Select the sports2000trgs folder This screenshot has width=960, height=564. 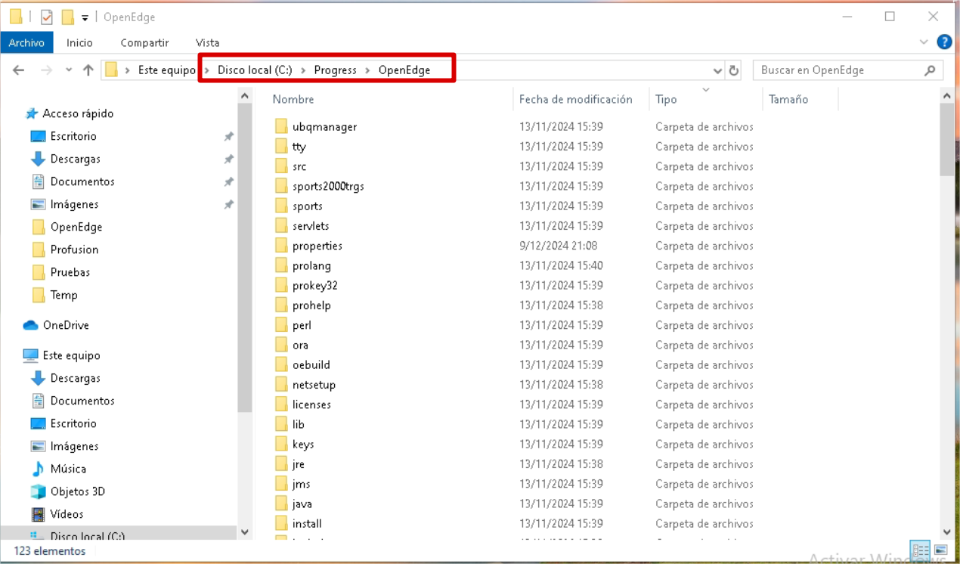point(328,186)
